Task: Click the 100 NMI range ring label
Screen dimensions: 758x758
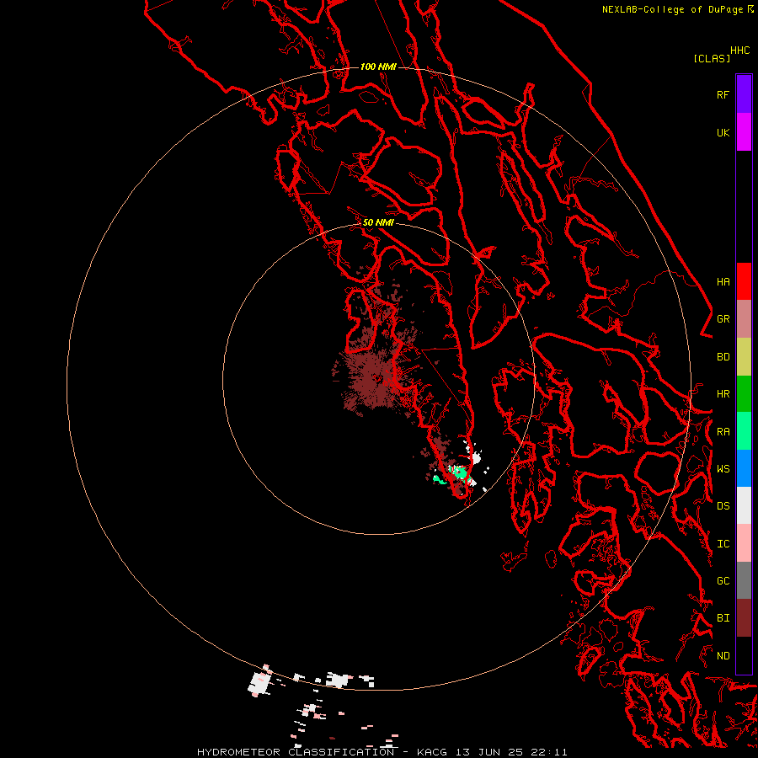Action: (378, 67)
